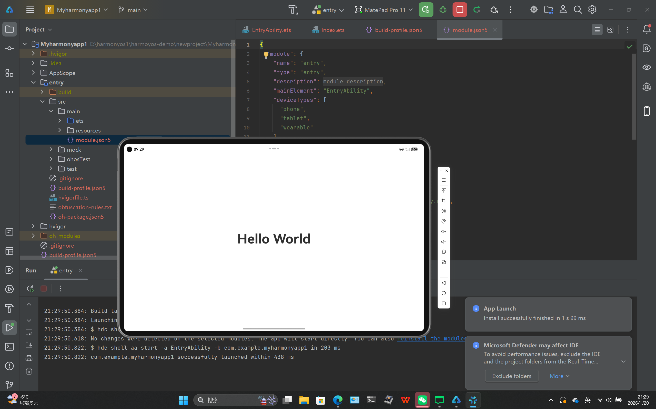Collapse the entry module folder
The width and height of the screenshot is (656, 409).
(33, 82)
